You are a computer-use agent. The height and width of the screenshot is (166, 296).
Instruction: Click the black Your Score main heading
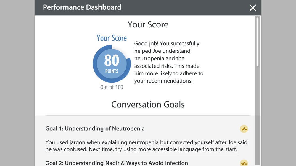point(148,24)
